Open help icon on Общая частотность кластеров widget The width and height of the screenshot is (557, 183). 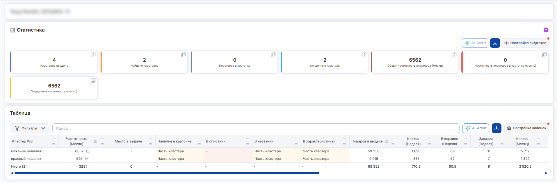pyautogui.click(x=454, y=55)
